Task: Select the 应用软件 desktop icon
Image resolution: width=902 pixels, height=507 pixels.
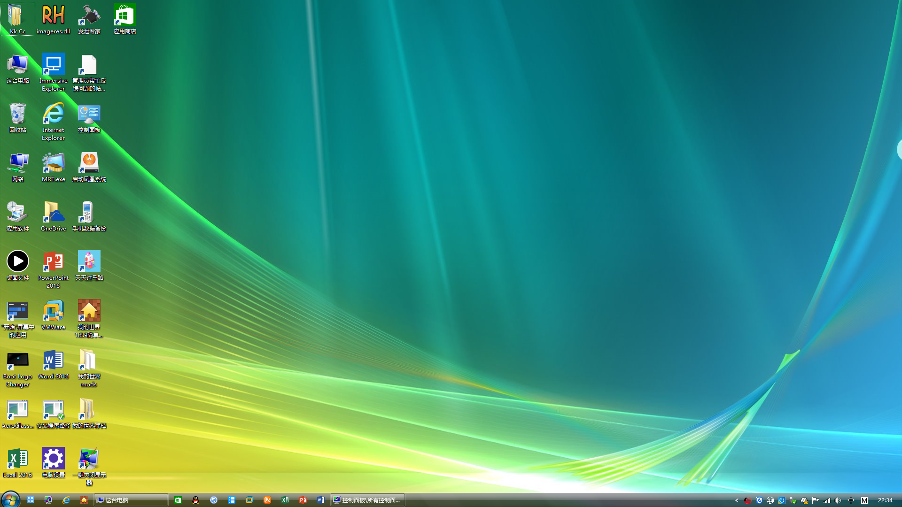Action: point(17,216)
